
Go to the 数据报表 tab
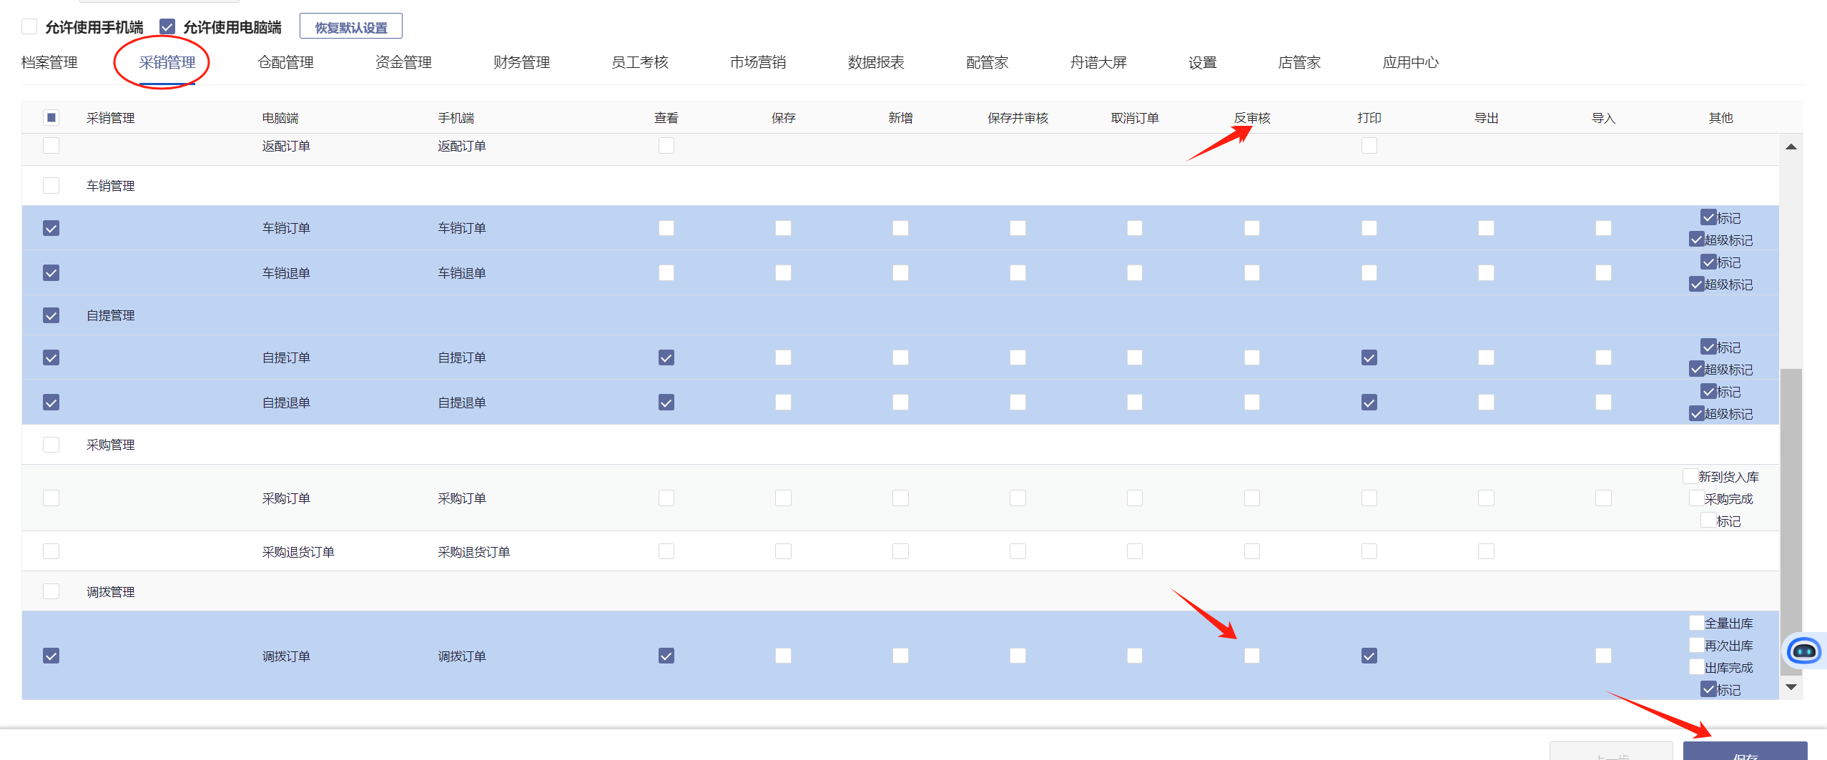[875, 63]
